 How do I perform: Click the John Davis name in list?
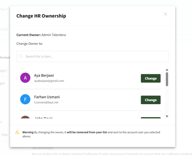tap(44, 118)
